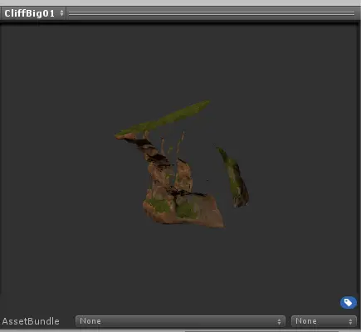
Task: Click the blue asset label tag icon
Action: pyautogui.click(x=349, y=303)
